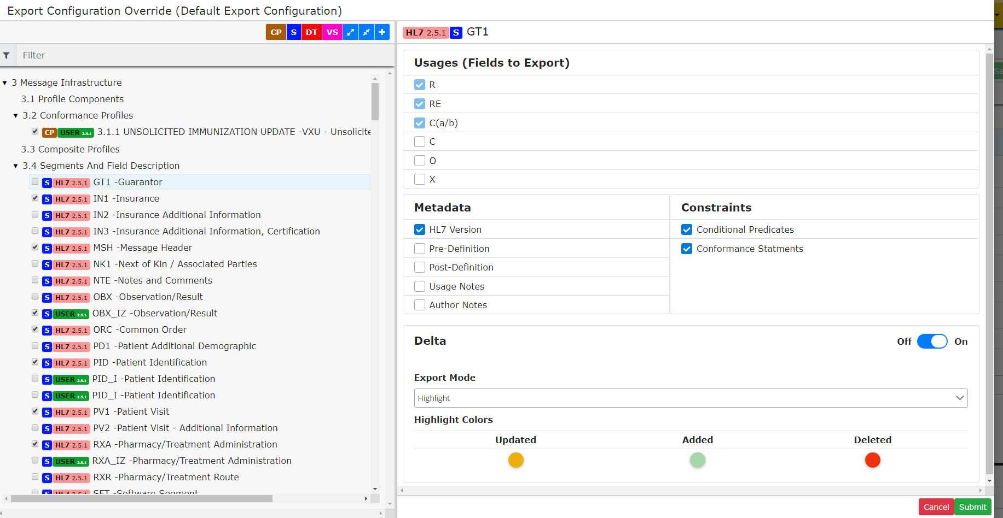Enable the O usage checkbox

(x=420, y=161)
